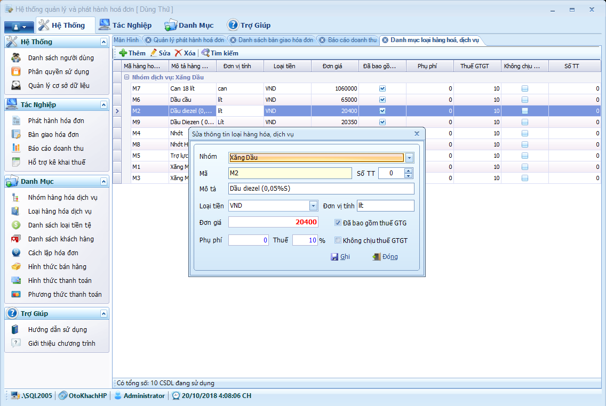
Task: Toggle Đã bao gồm thuế GTG checkbox
Action: click(338, 223)
